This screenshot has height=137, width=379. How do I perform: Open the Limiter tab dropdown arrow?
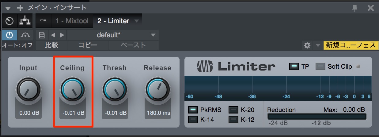click(137, 21)
